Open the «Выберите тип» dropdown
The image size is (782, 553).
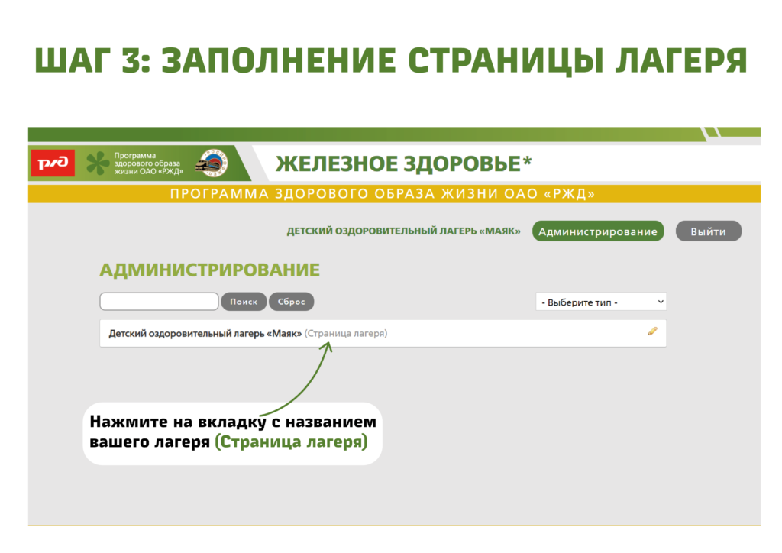pos(601,302)
